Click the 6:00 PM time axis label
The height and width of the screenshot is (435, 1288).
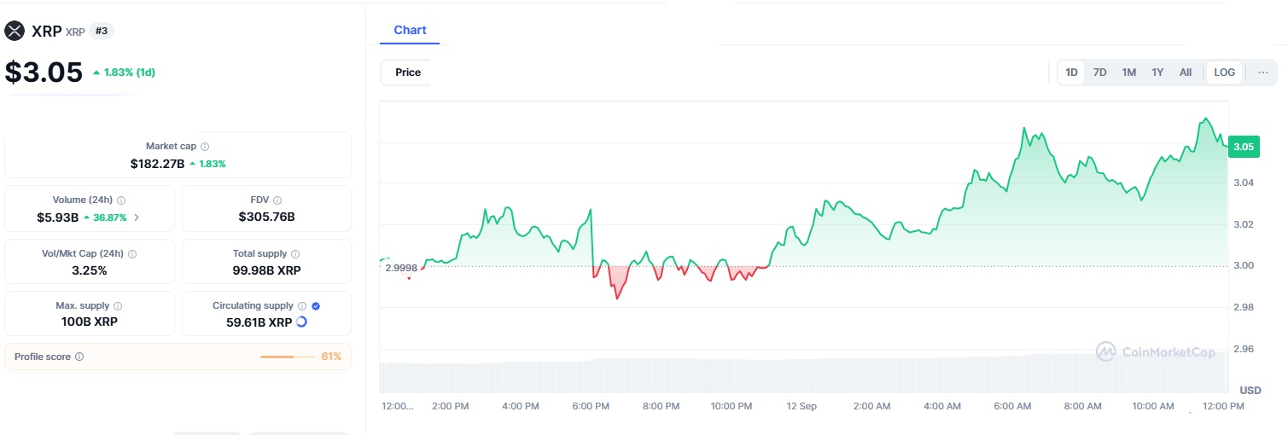[591, 407]
